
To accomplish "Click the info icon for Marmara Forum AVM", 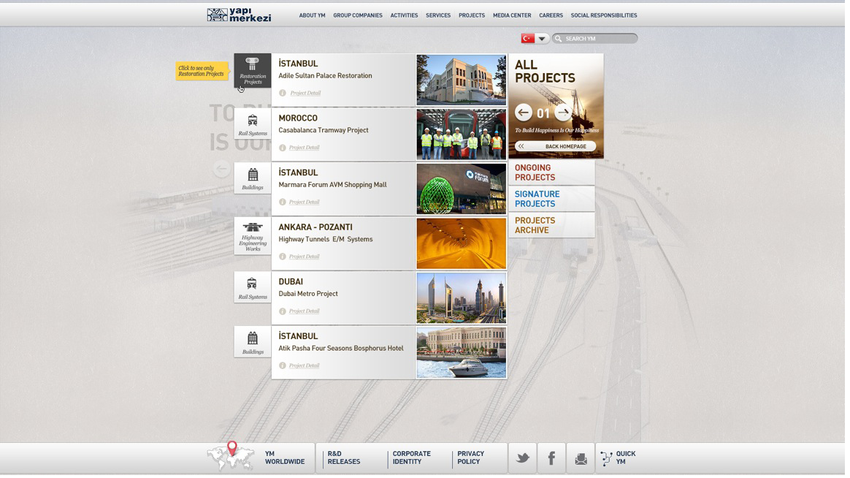I will (283, 203).
